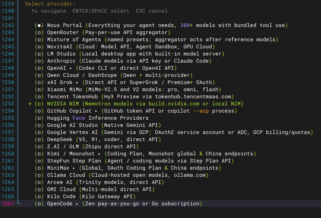Select the NVIDIA NIM radio button
This screenshot has width=321, height=218.
click(39, 104)
